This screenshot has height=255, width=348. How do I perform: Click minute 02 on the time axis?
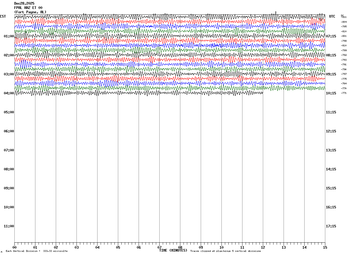tap(56, 247)
